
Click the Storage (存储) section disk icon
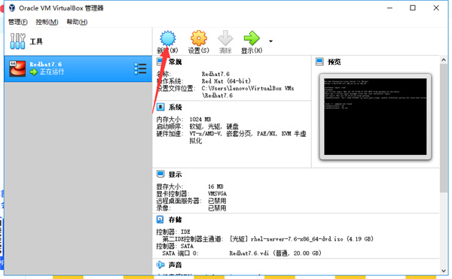[x=160, y=220]
